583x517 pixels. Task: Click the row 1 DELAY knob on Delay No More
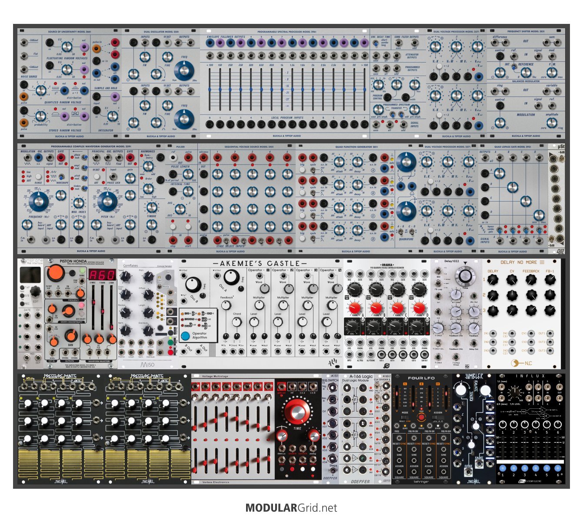(493, 281)
